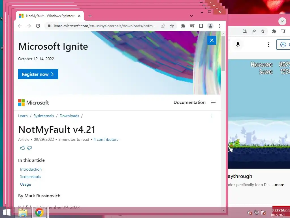The height and width of the screenshot is (218, 290).
Task: Close the NotMyFault tab
Action: [79, 16]
